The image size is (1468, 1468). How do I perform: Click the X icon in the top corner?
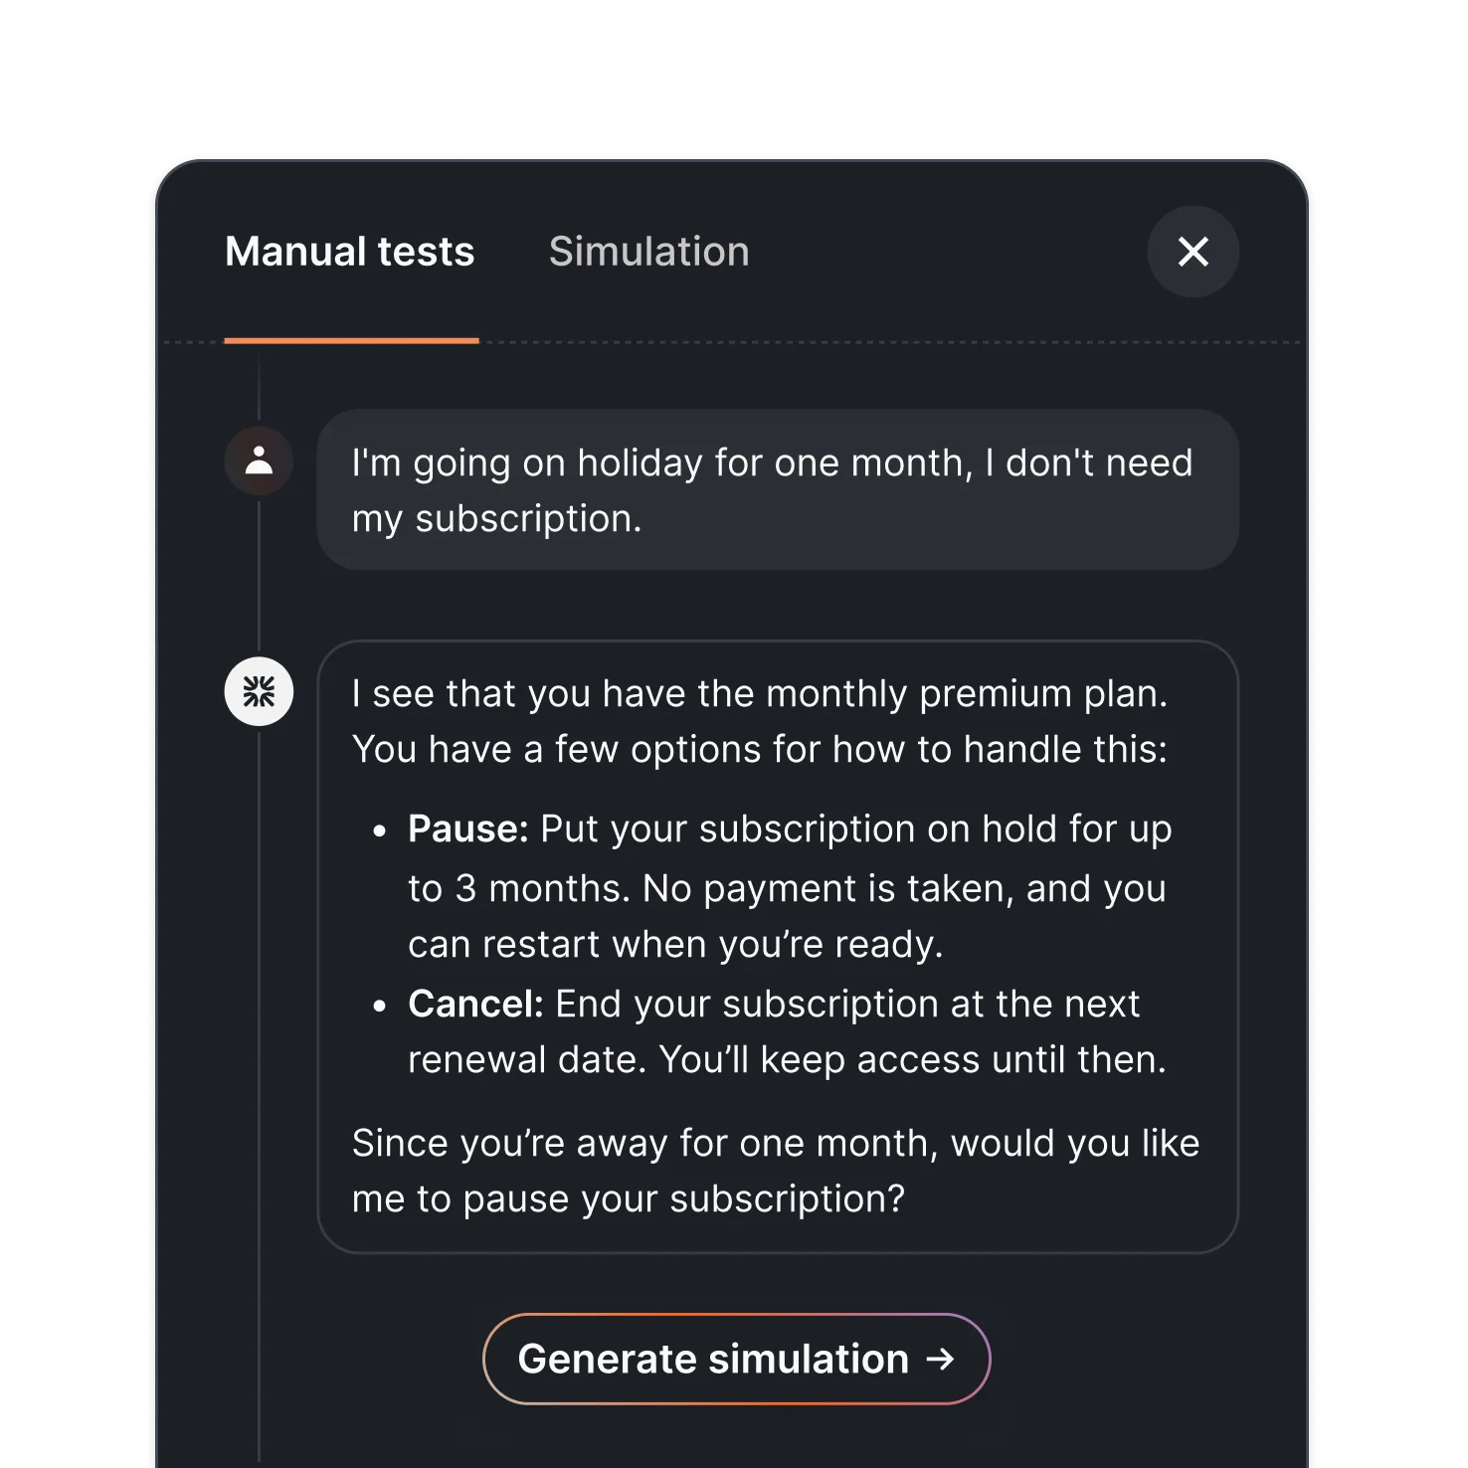[x=1193, y=253]
